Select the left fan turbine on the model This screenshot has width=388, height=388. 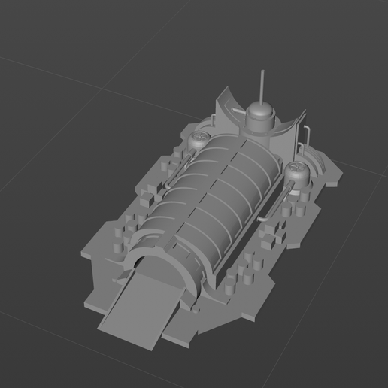[x=199, y=141]
